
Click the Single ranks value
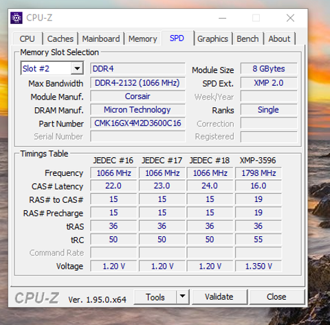click(x=269, y=110)
